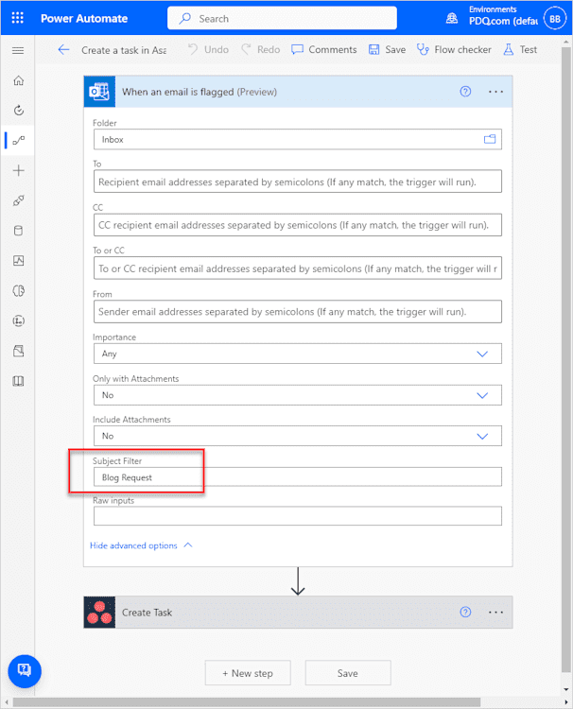Go to Home in the sidebar
Image resolution: width=573 pixels, height=709 pixels.
[19, 80]
